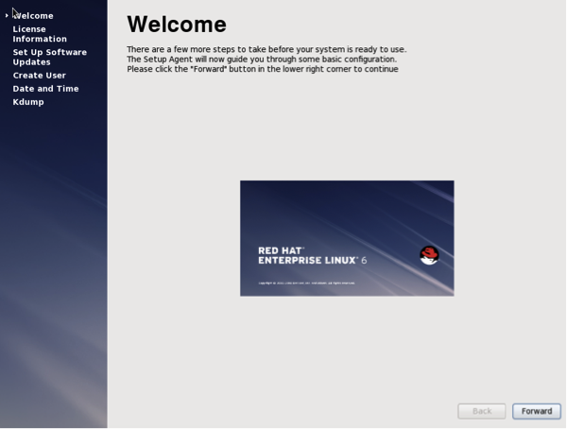Select Welcome step in sidebar
Viewport: 567px width, 429px height.
(33, 16)
